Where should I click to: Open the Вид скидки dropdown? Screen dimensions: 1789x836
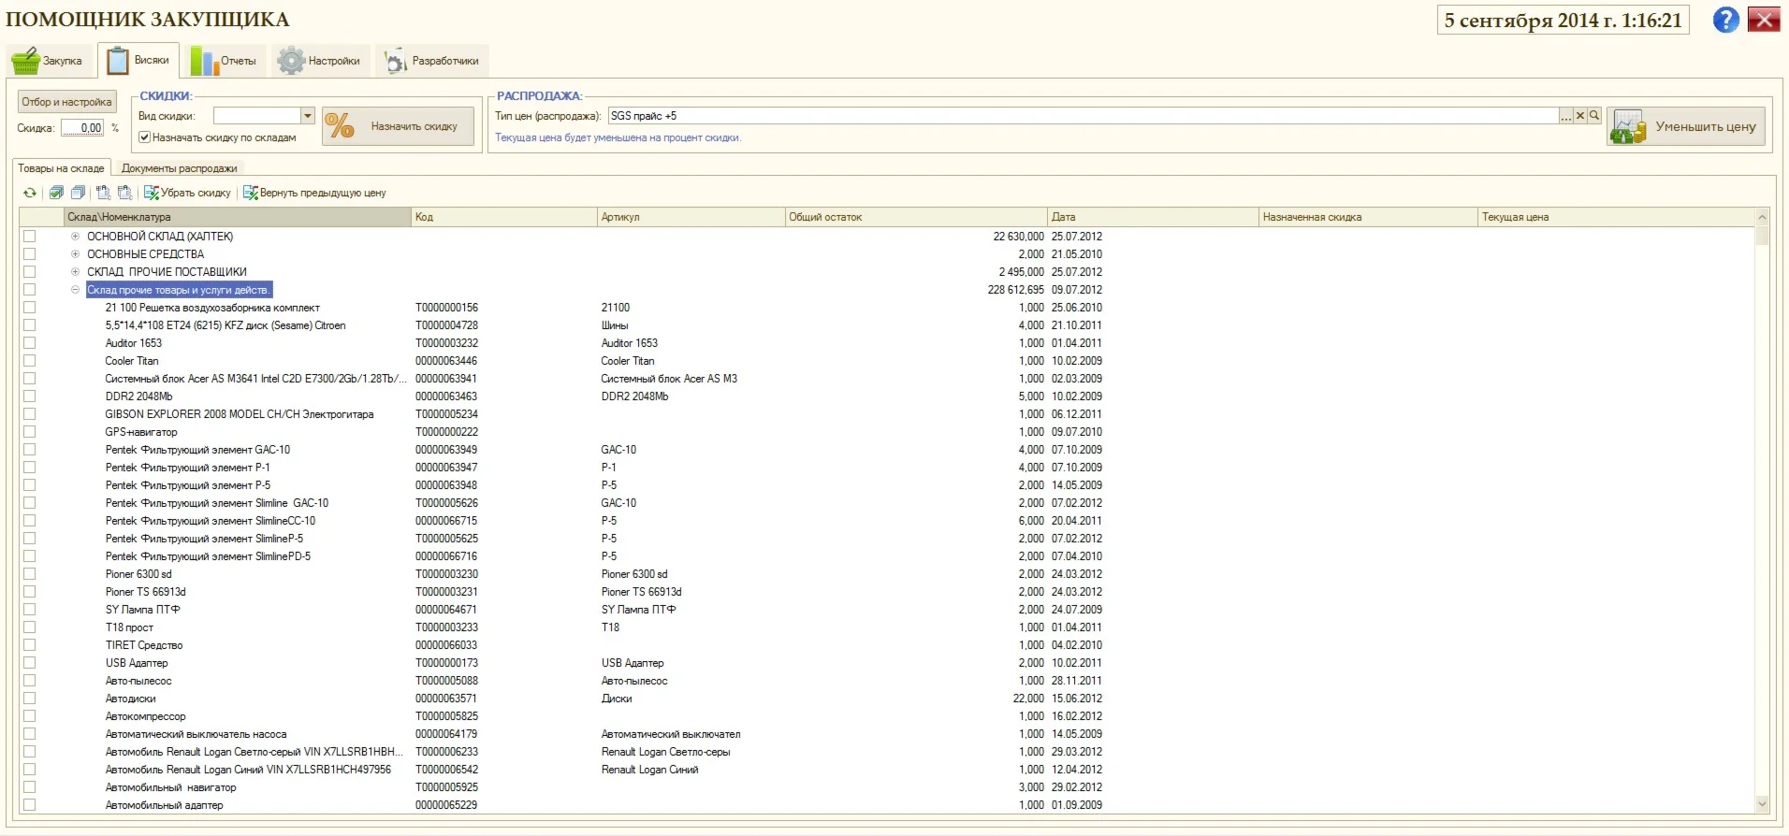(307, 116)
